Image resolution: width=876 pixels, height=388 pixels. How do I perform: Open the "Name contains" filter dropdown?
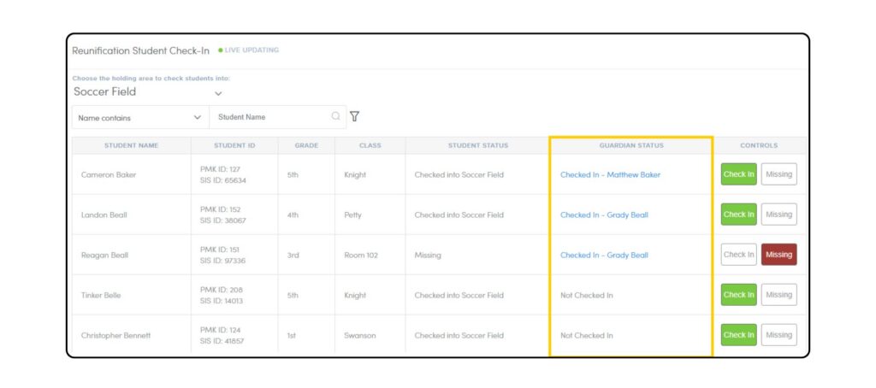pos(139,118)
